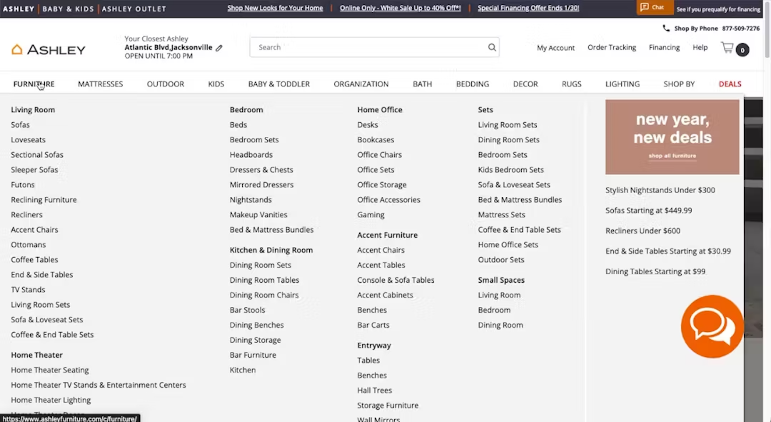Switch to Ashley Outlet tab

coord(134,9)
